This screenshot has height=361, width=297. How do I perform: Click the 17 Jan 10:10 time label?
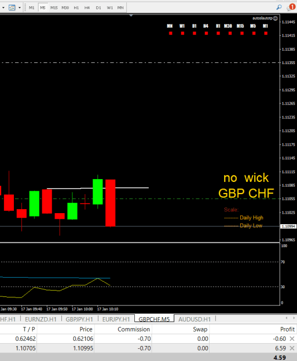coord(108,309)
